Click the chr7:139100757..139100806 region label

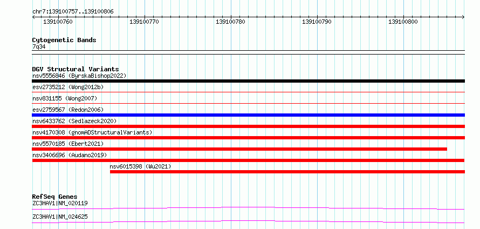[73, 12]
